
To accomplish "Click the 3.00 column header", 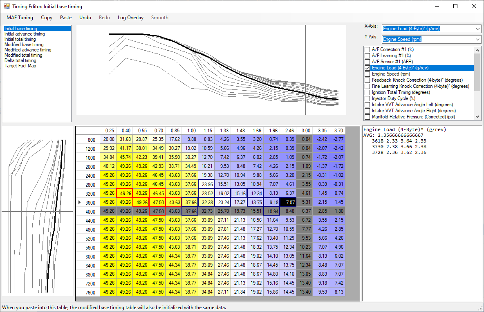I will [x=305, y=131].
